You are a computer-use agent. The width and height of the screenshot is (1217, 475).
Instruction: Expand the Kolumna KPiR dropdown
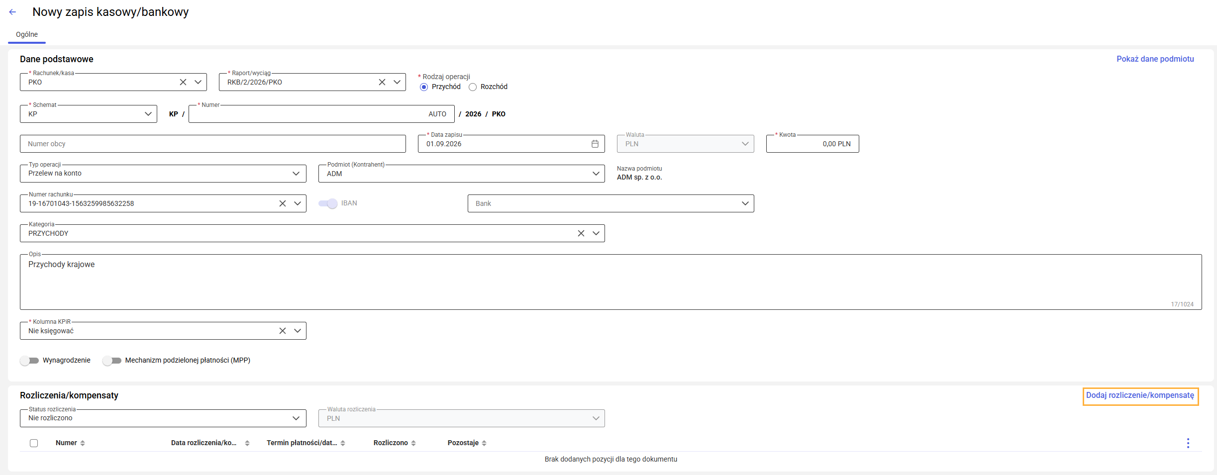pyautogui.click(x=298, y=331)
